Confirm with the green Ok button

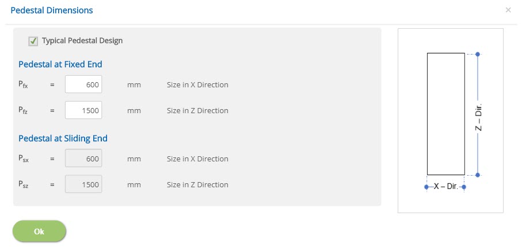(39, 231)
